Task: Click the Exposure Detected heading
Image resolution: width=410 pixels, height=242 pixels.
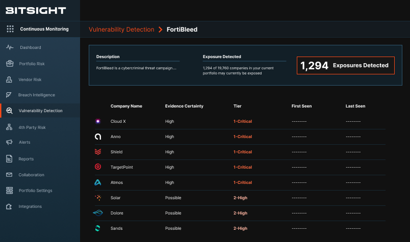Action: [222, 57]
